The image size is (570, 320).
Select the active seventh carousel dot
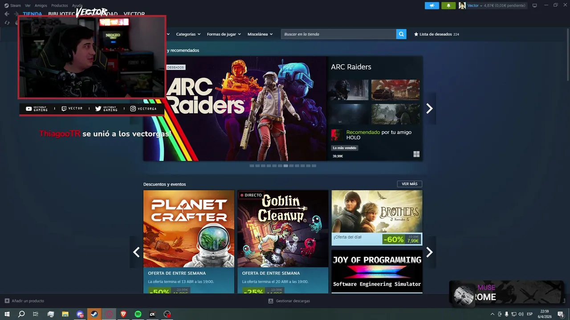[286, 166]
